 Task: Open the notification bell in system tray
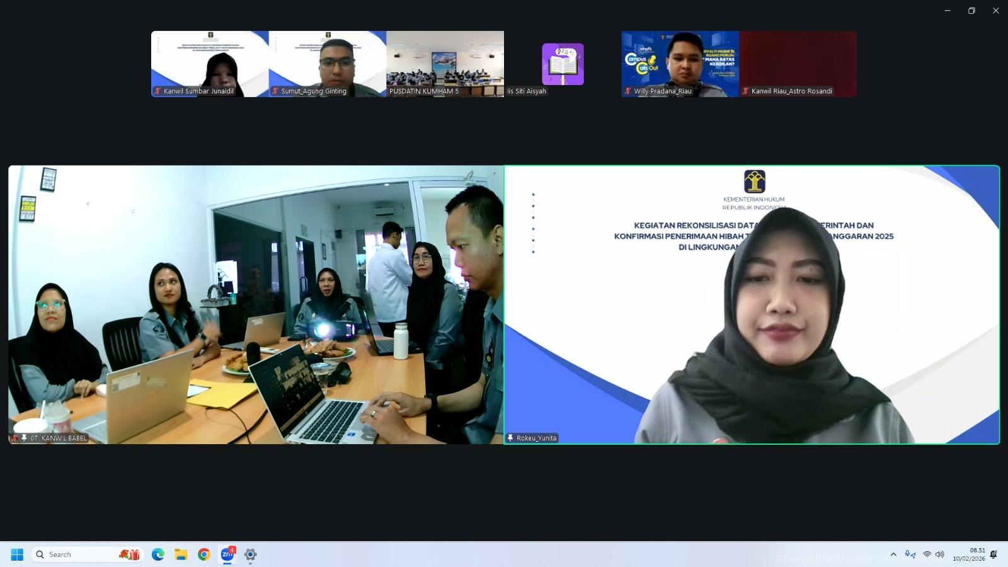[994, 554]
